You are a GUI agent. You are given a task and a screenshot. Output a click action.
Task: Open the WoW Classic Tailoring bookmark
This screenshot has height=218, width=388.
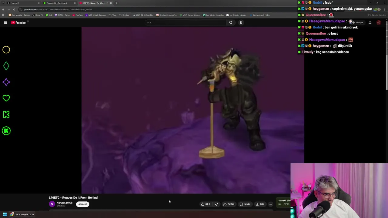[x=190, y=15]
